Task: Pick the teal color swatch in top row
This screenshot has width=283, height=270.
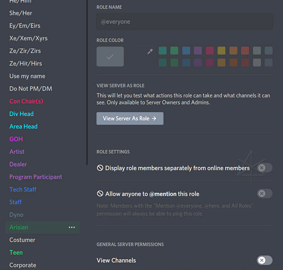Action: (163, 50)
